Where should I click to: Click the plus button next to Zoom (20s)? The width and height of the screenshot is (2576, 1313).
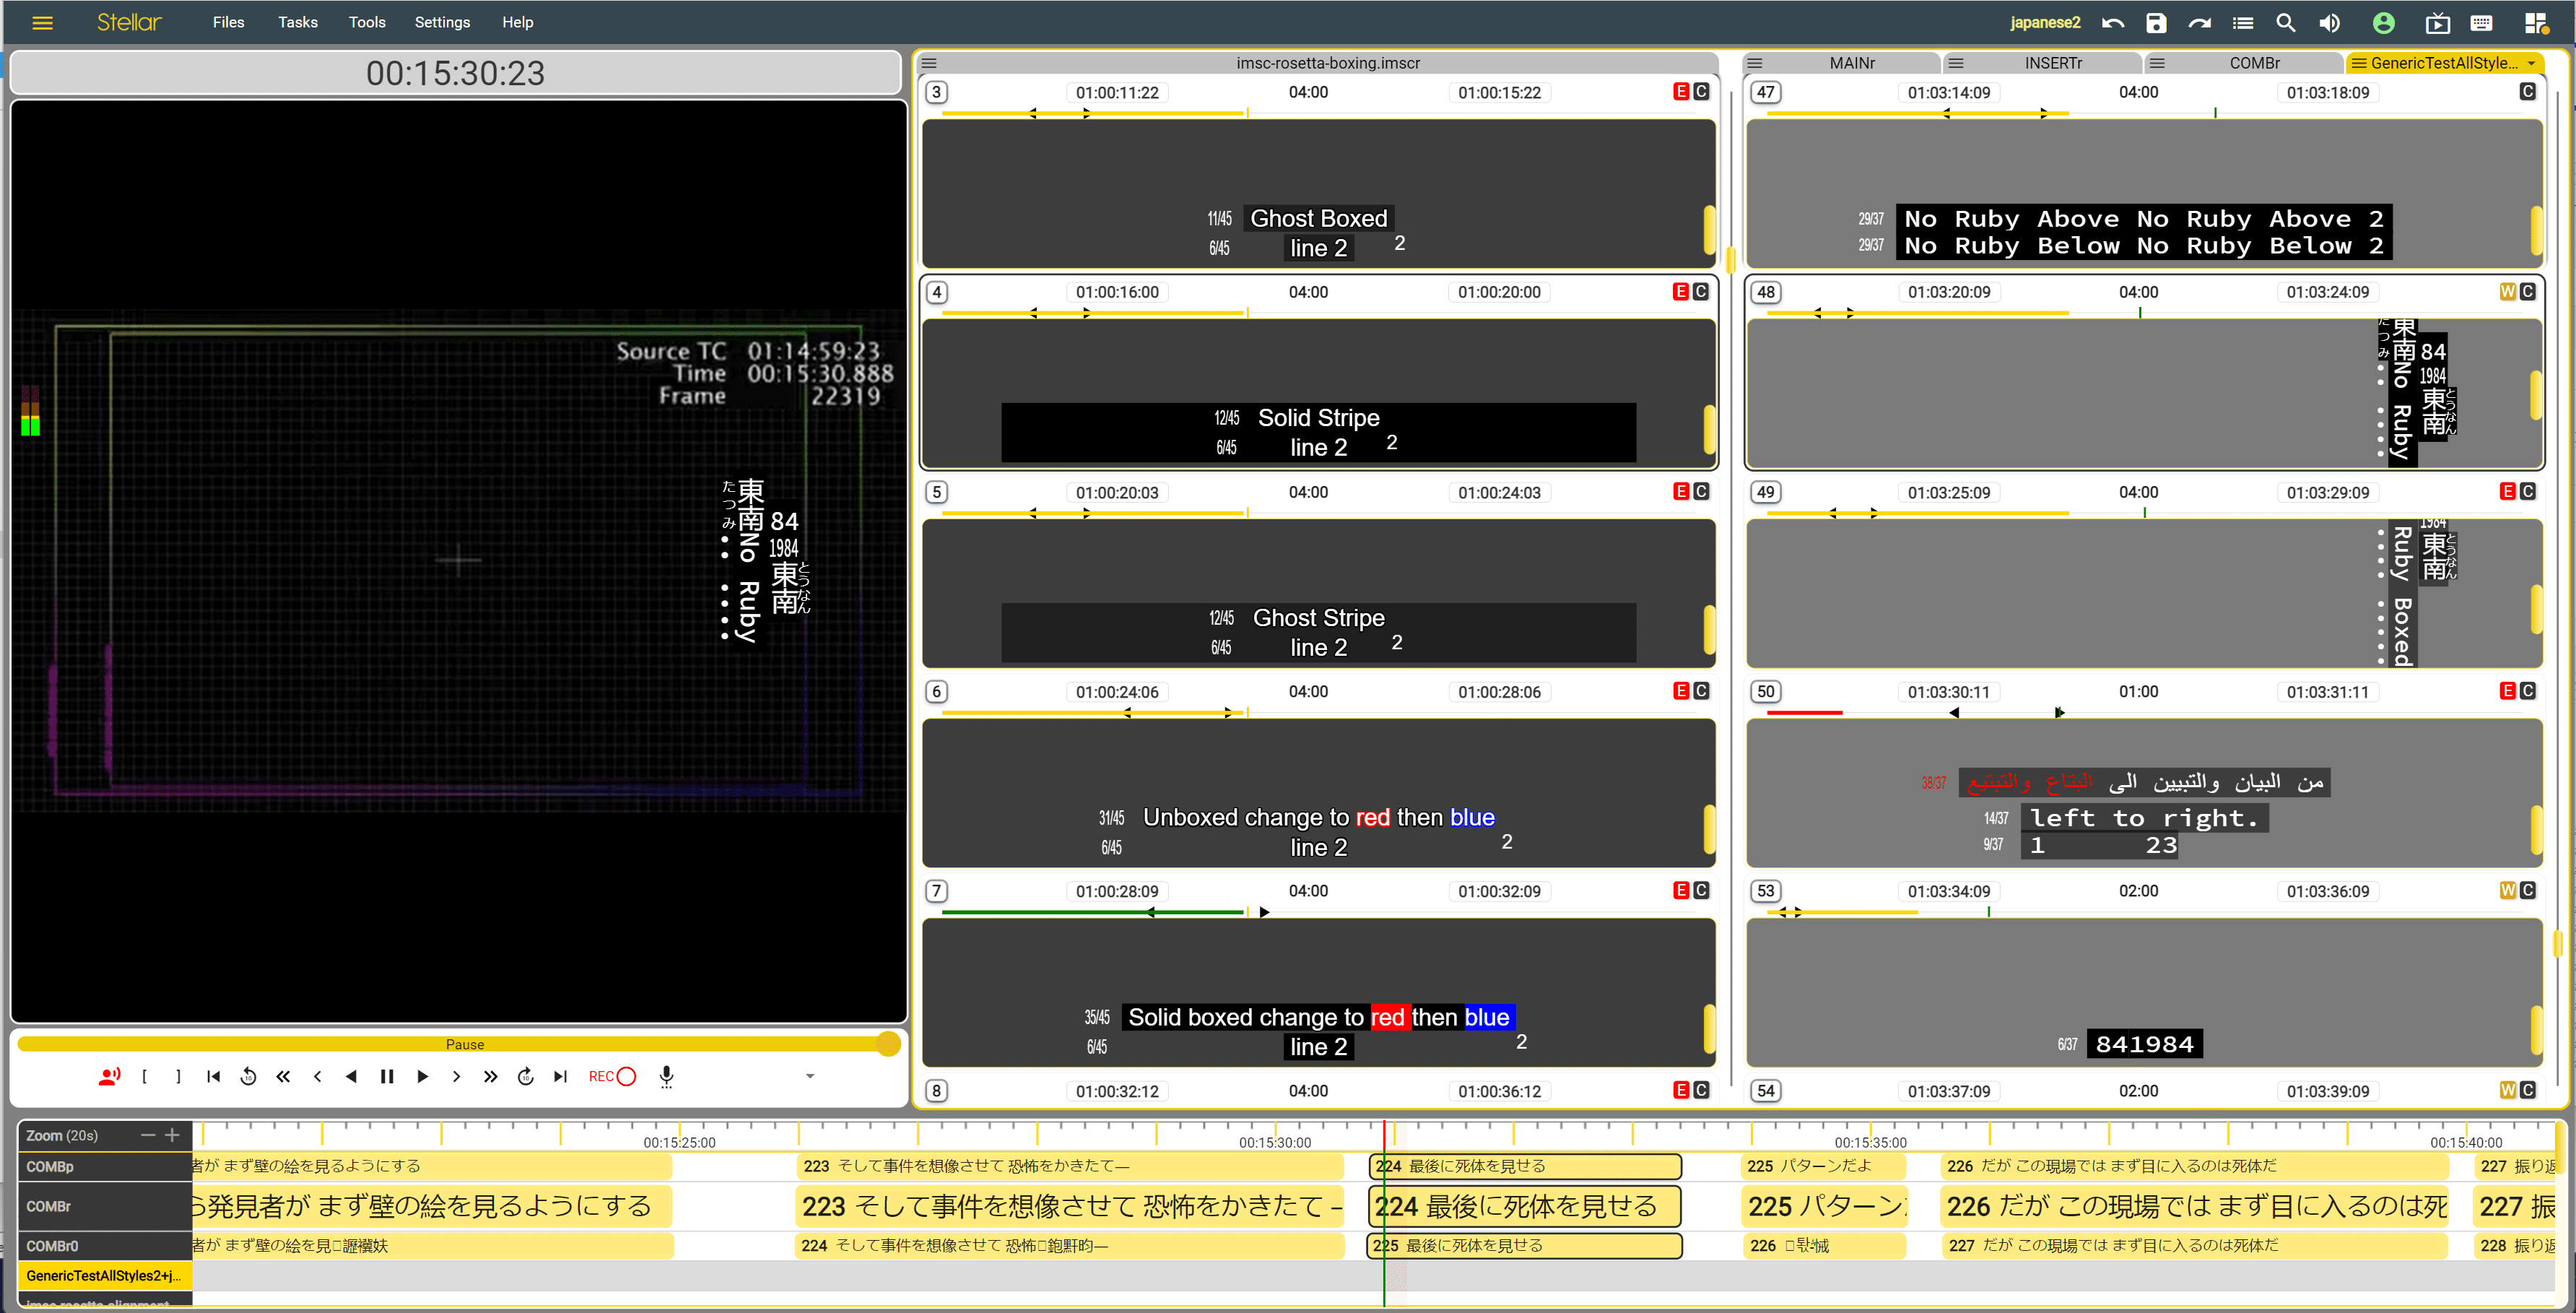click(172, 1135)
